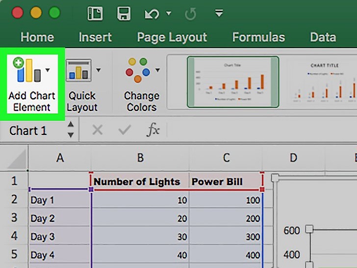Open the Insert ribbon tab
357x268 pixels.
pyautogui.click(x=95, y=37)
